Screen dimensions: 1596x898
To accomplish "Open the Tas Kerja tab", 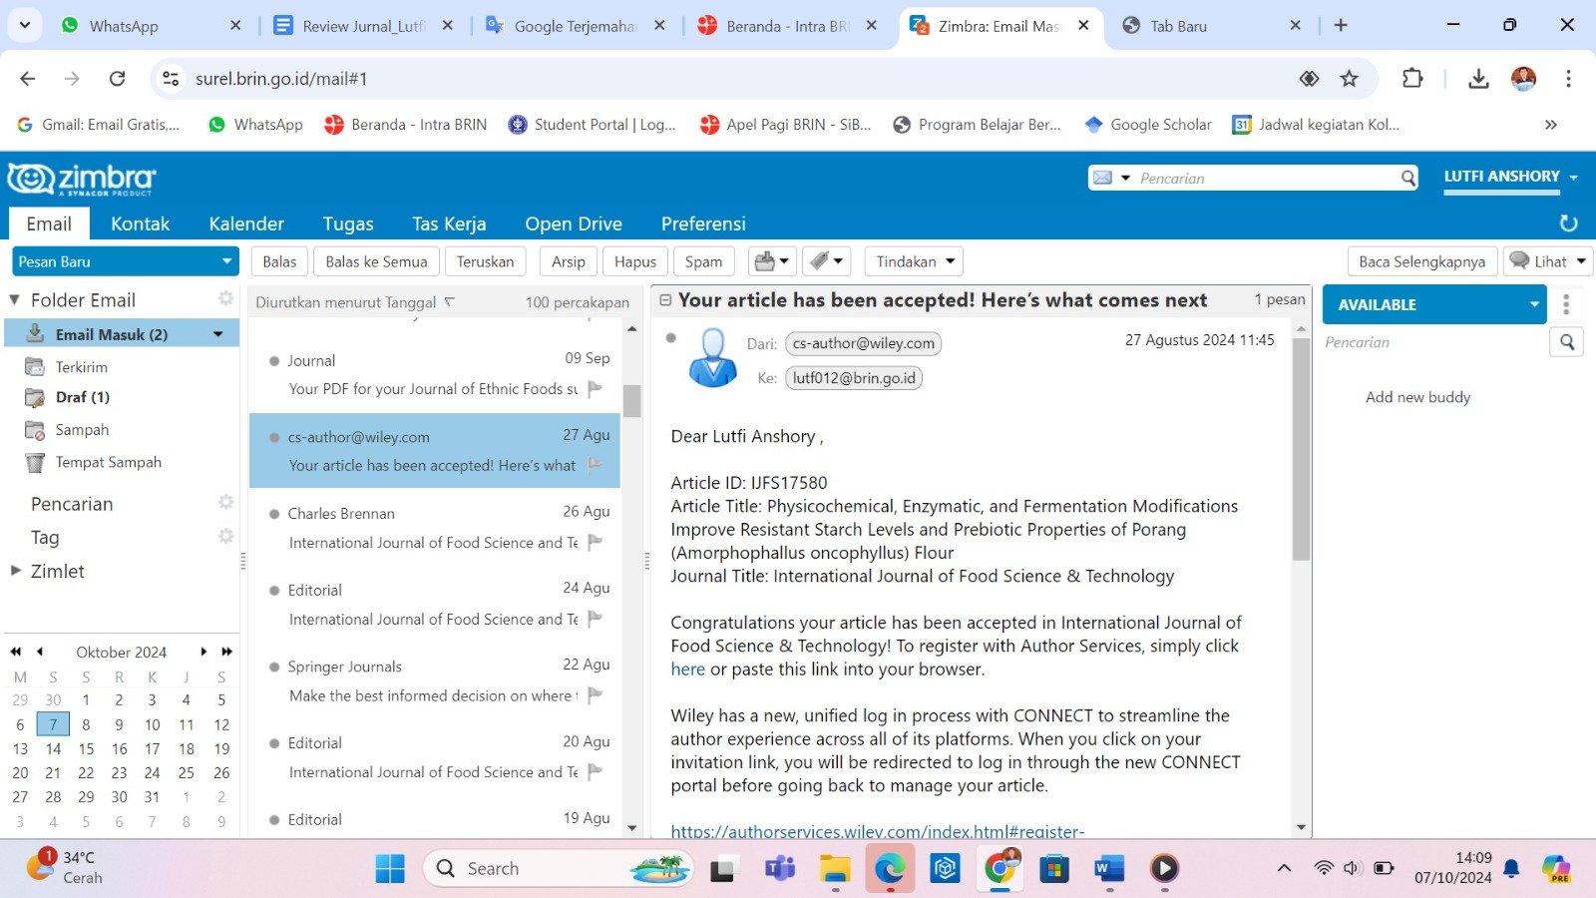I will pyautogui.click(x=449, y=224).
